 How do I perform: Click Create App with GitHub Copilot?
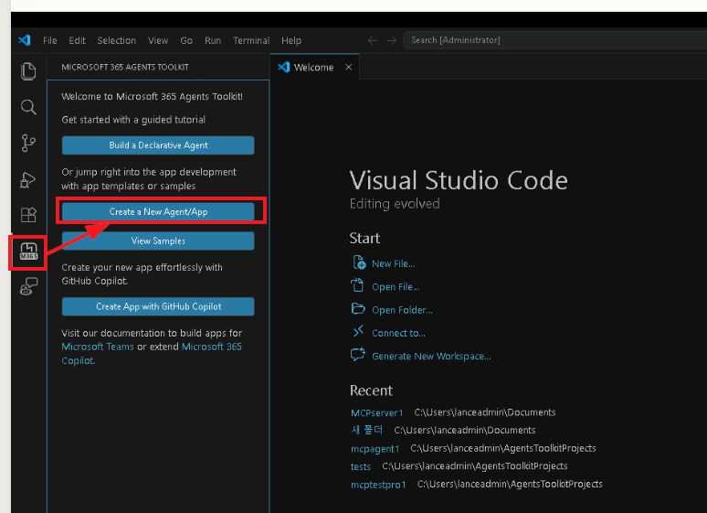[x=158, y=306]
